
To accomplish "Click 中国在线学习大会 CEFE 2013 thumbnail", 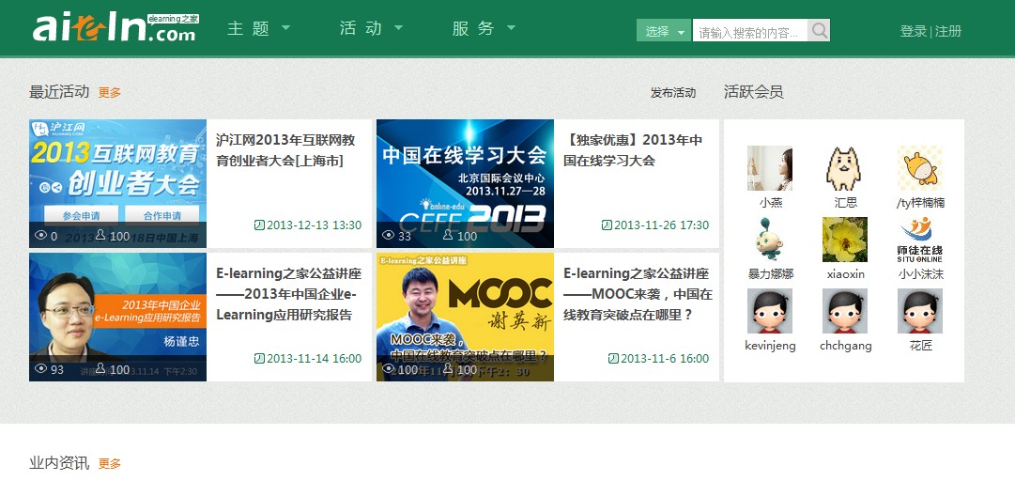I will pyautogui.click(x=465, y=183).
